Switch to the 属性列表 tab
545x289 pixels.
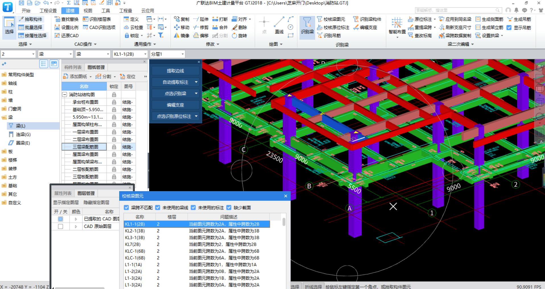(x=63, y=193)
